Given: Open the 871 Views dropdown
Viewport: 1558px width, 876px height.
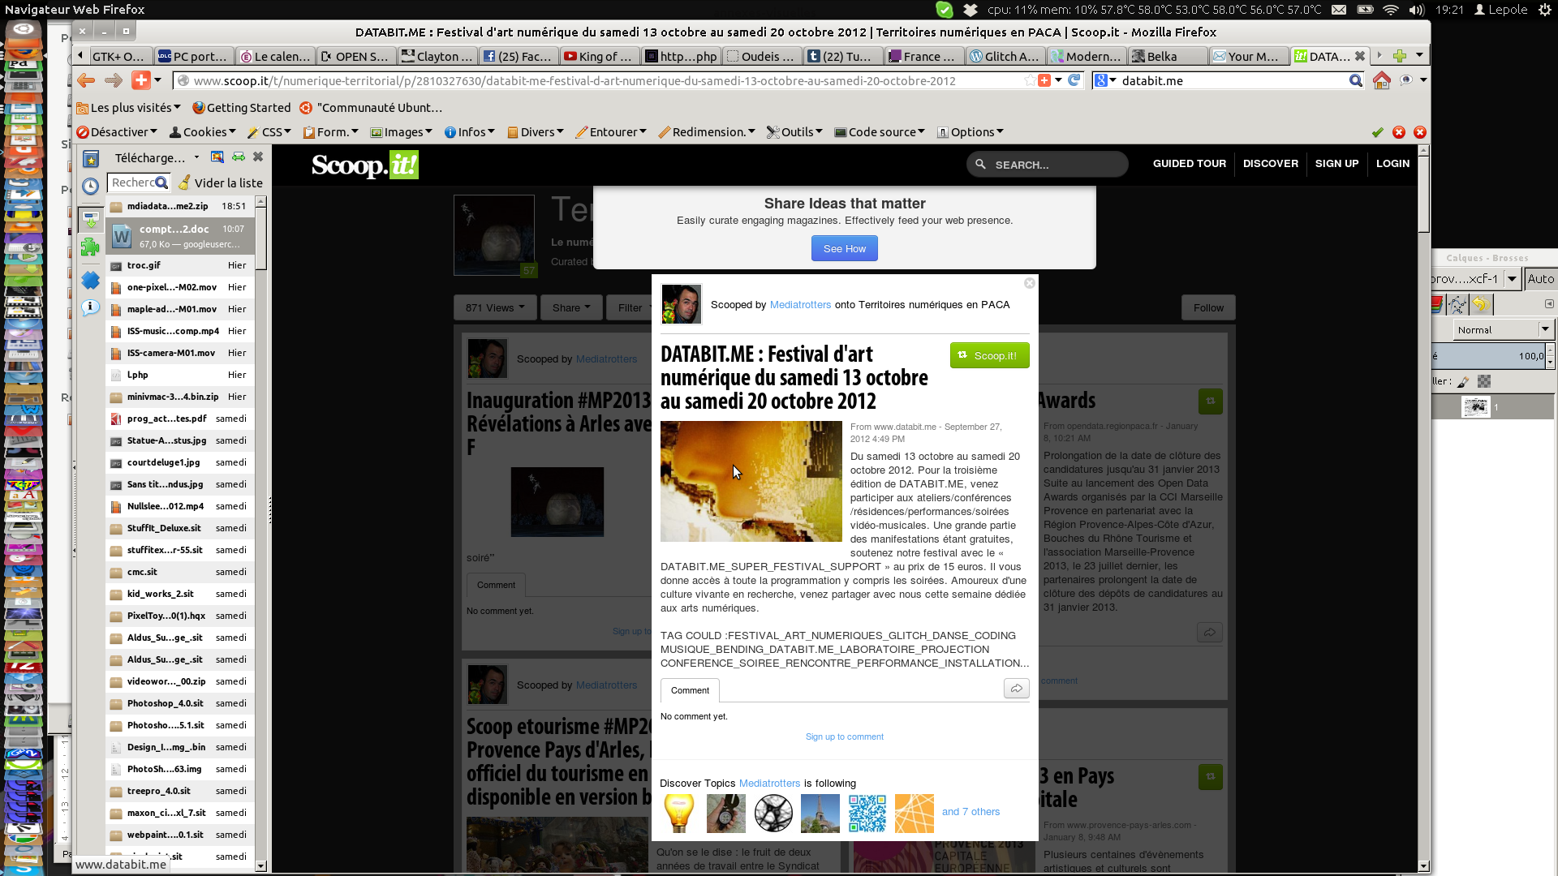Looking at the screenshot, I should point(495,307).
